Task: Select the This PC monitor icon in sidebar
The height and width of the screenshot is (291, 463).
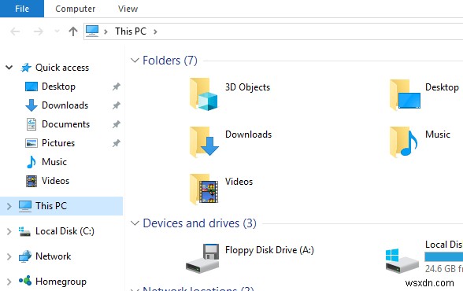Action: pyautogui.click(x=25, y=206)
